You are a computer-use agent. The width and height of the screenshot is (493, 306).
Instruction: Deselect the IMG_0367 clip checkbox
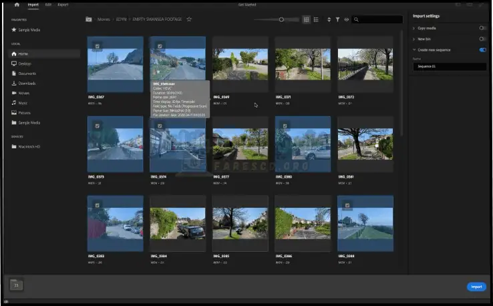click(98, 46)
